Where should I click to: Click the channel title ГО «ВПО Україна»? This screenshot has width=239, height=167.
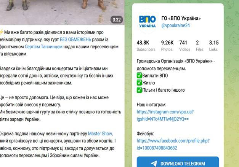tap(181, 18)
